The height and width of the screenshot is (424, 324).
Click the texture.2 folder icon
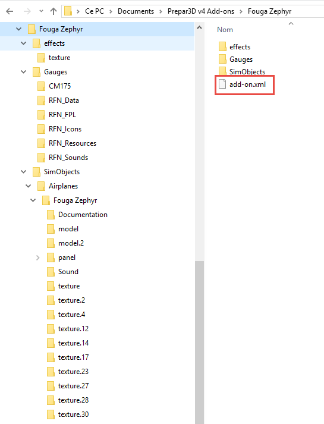click(51, 300)
